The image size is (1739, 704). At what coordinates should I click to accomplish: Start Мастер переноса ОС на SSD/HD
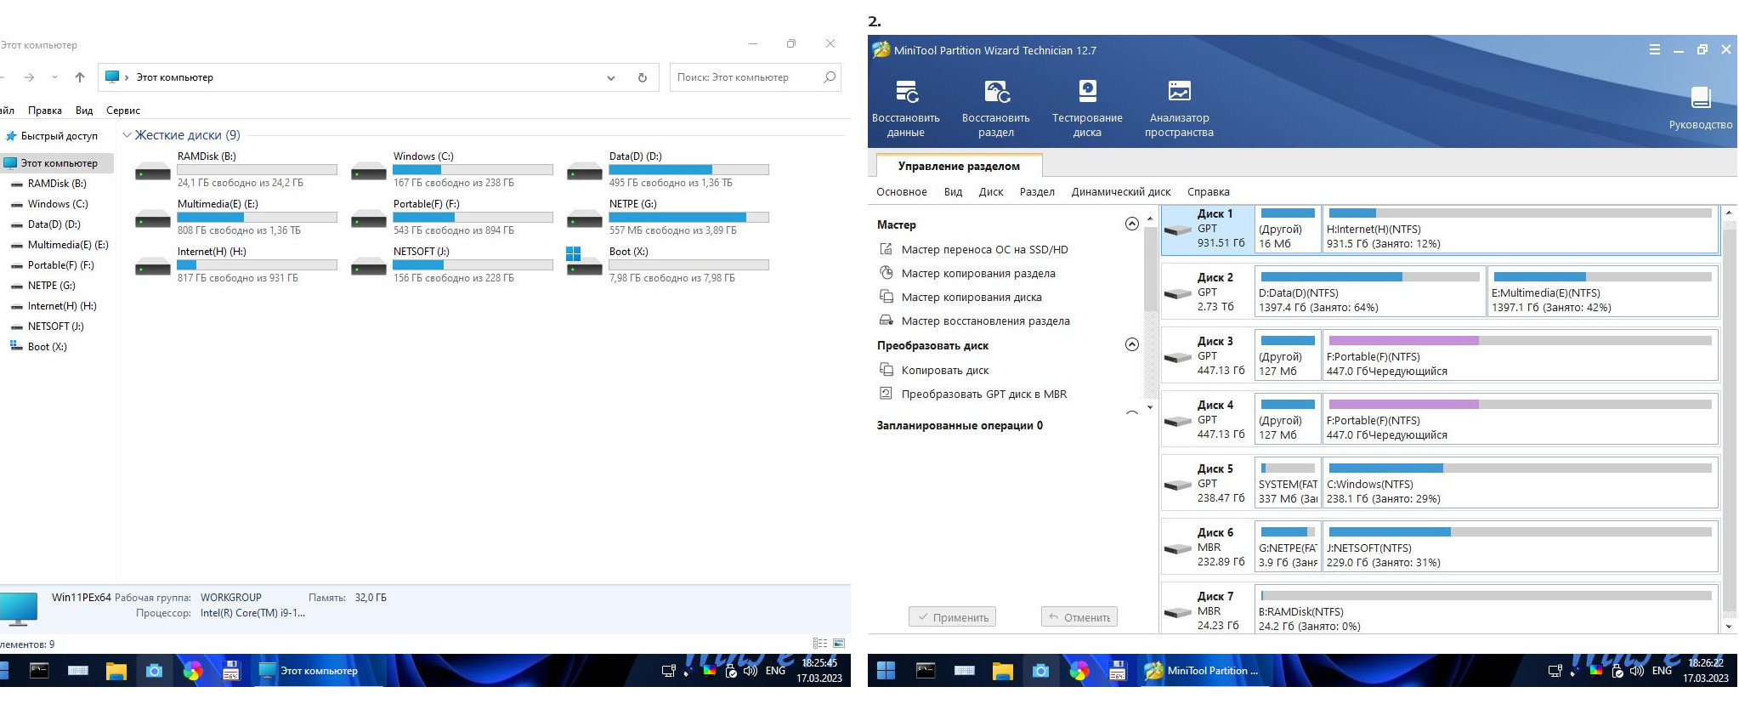pos(984,249)
